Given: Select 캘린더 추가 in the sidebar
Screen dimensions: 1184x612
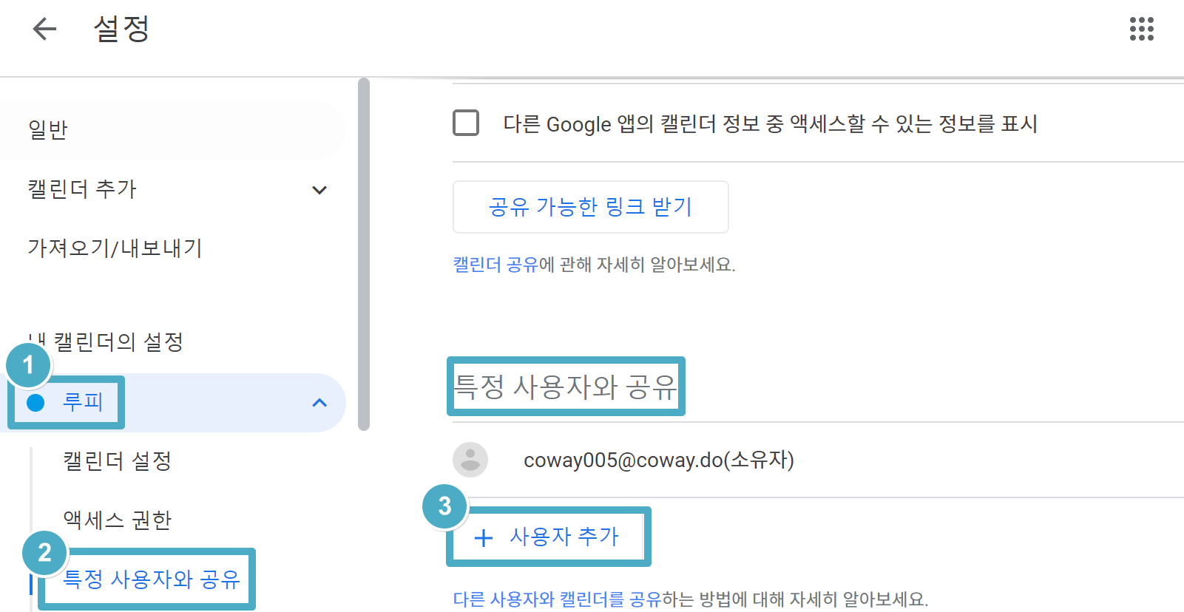Looking at the screenshot, I should 82,189.
